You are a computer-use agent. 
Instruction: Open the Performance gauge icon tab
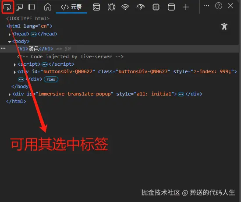[x=141, y=7]
